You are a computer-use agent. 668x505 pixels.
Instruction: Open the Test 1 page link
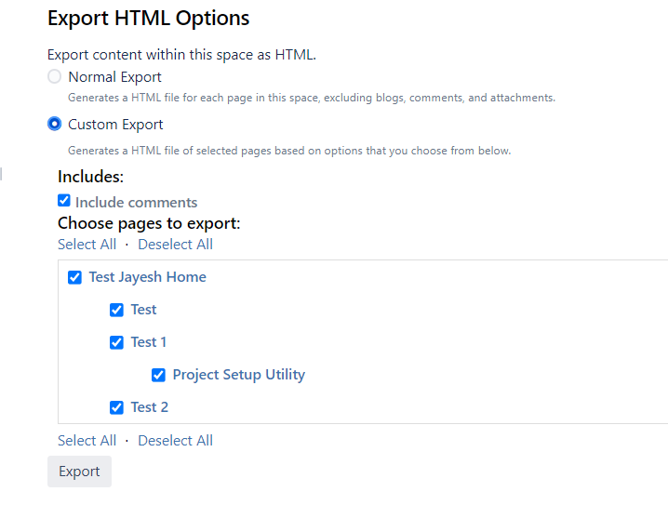point(149,342)
